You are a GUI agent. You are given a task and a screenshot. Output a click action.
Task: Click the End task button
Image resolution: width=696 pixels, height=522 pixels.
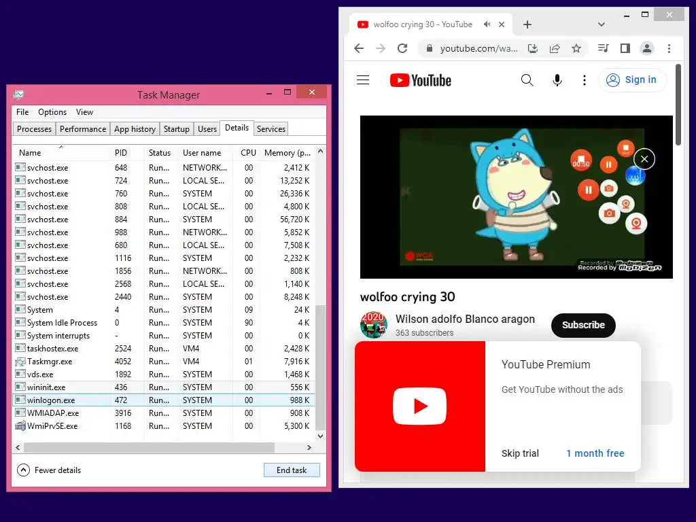[x=292, y=470]
